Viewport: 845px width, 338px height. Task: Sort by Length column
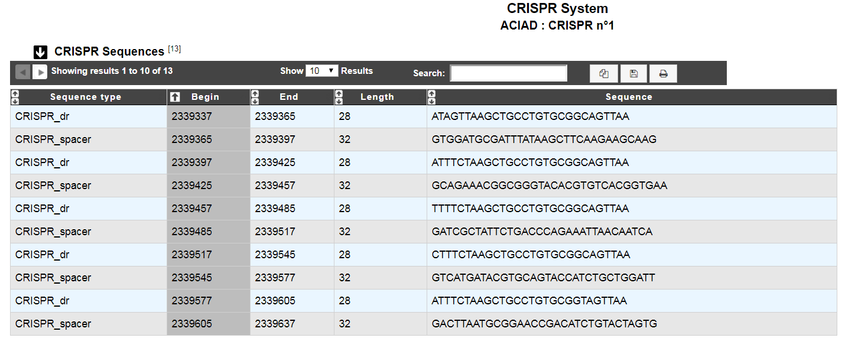pos(381,97)
